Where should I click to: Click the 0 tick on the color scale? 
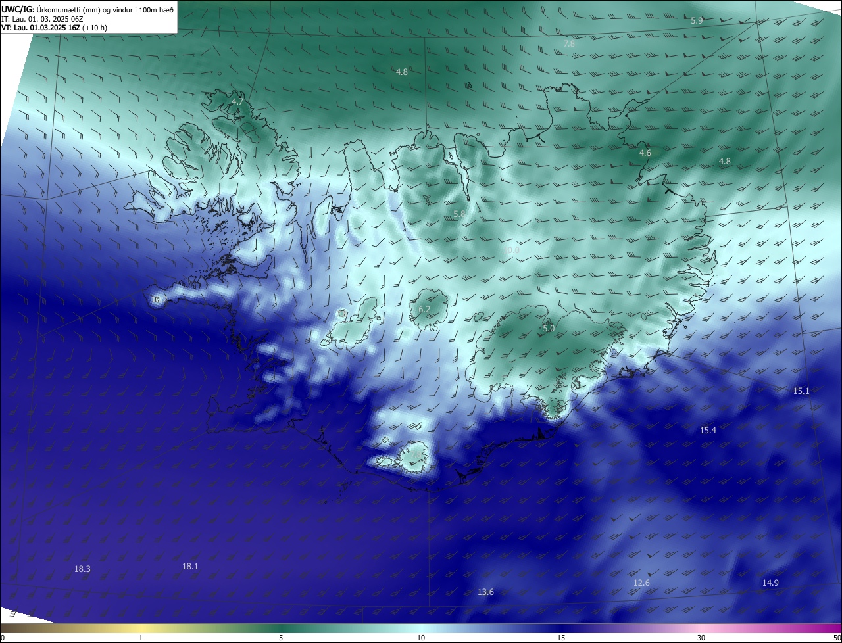(x=3, y=638)
